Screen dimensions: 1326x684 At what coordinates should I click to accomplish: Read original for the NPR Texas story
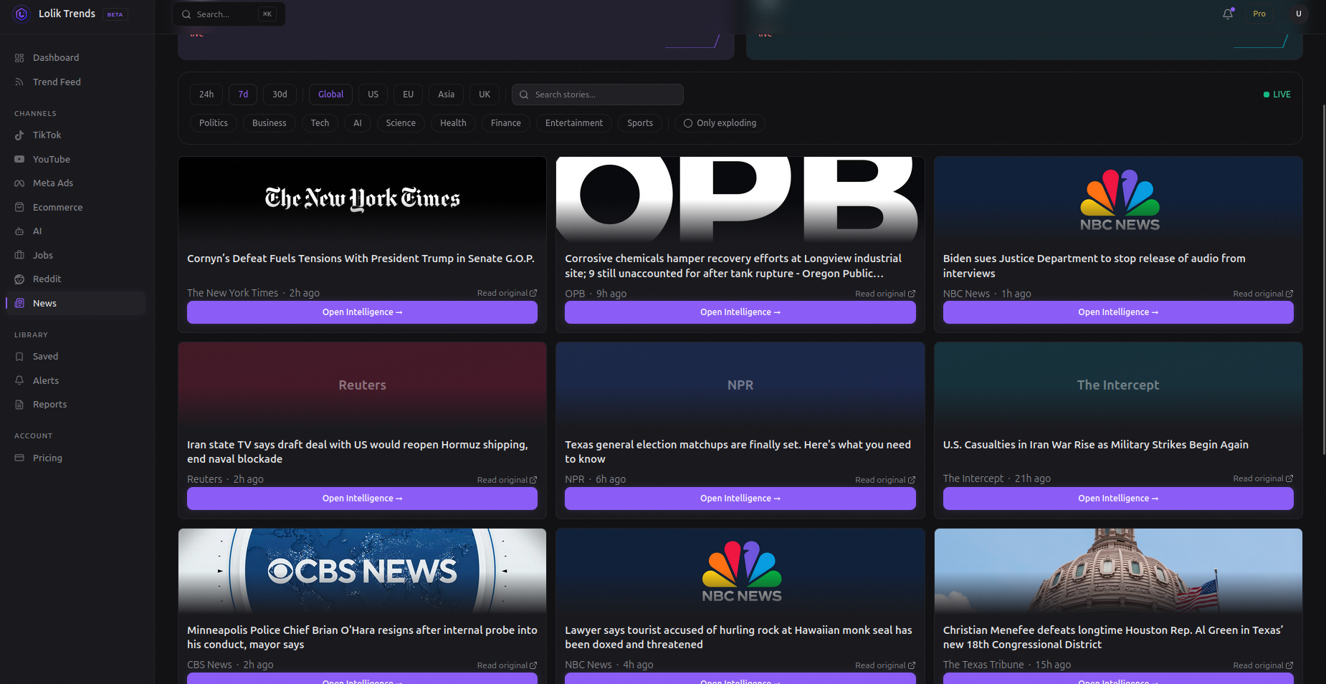tap(885, 480)
